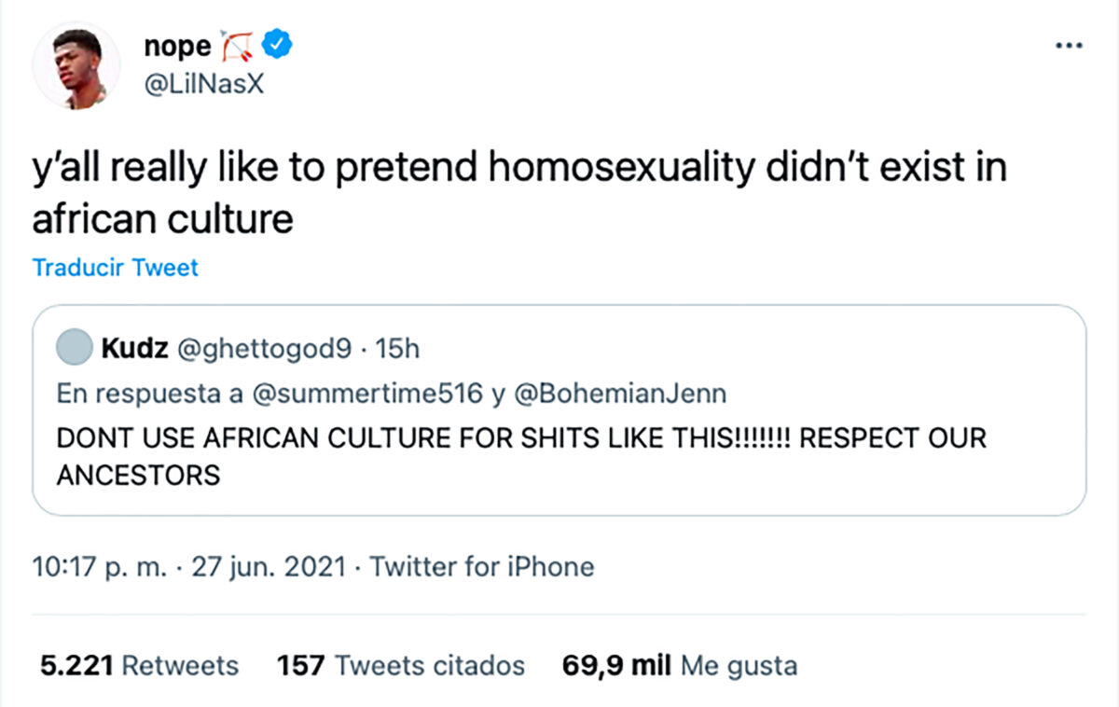Click the verified badge next to nope
This screenshot has width=1119, height=707.
[x=275, y=44]
